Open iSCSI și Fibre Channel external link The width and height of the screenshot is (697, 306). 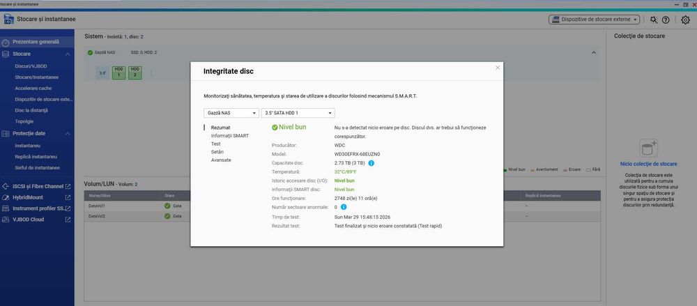[x=68, y=186]
